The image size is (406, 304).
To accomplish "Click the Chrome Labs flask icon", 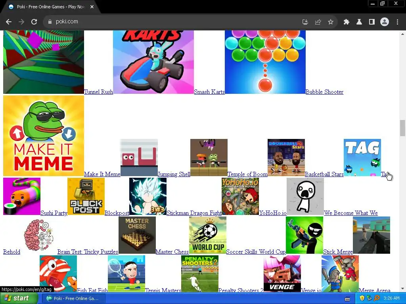I will click(359, 22).
